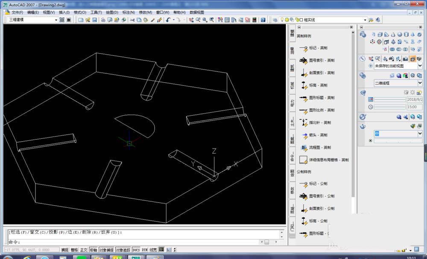This screenshot has height=259, width=427.
Task: Click the Save icon in toolbar
Action: [x=94, y=20]
